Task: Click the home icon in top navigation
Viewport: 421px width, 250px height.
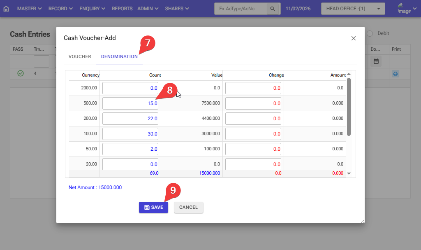Action: [6, 9]
